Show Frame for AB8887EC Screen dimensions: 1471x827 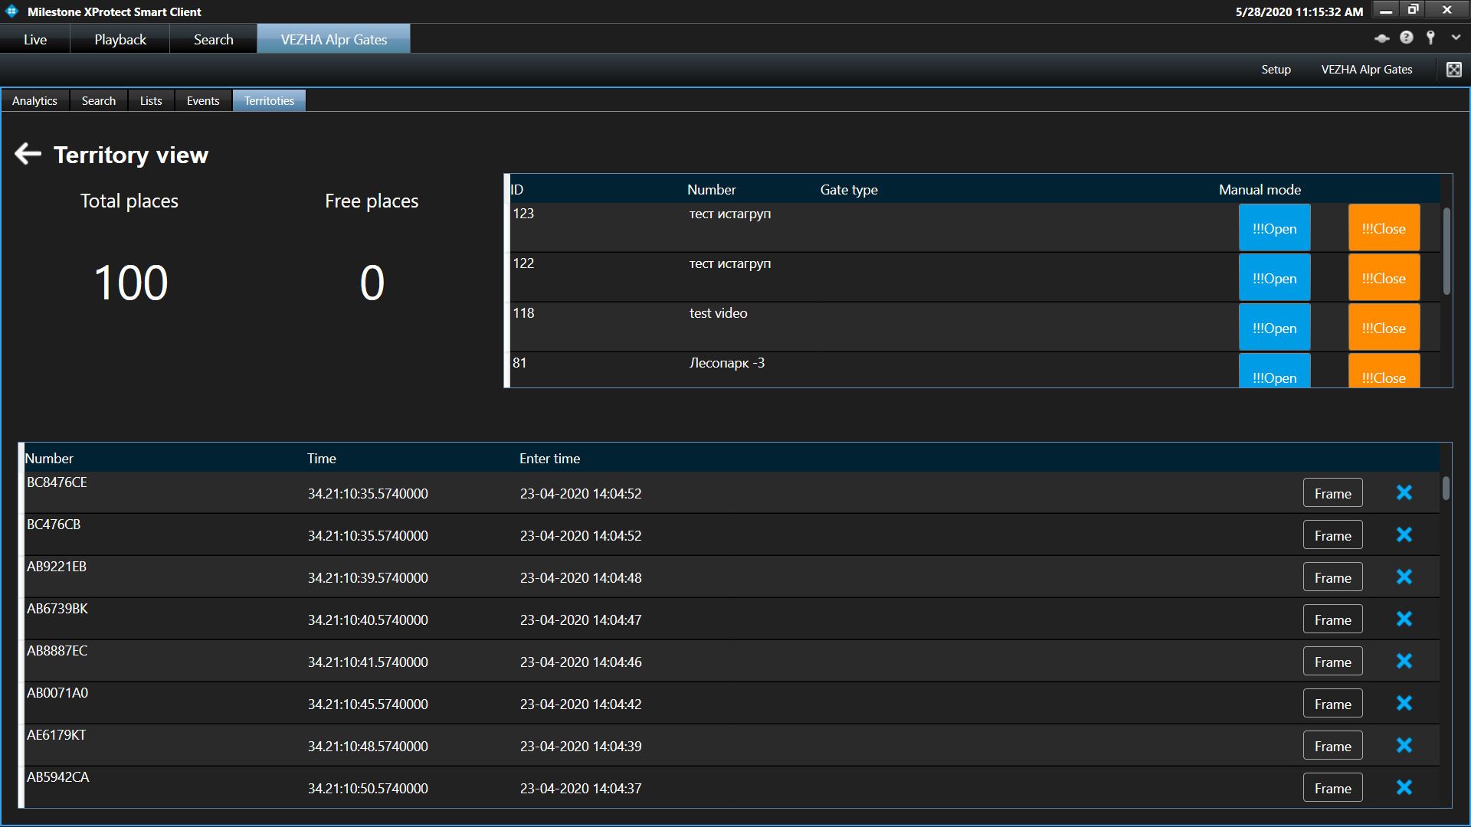tap(1332, 662)
